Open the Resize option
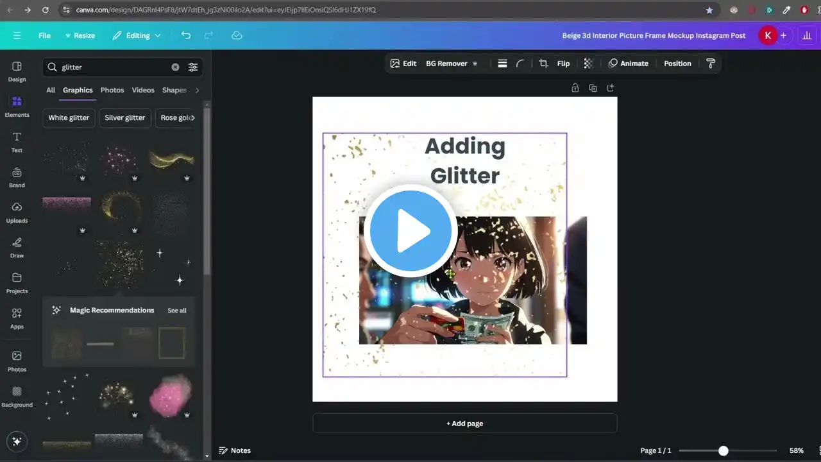 point(80,35)
